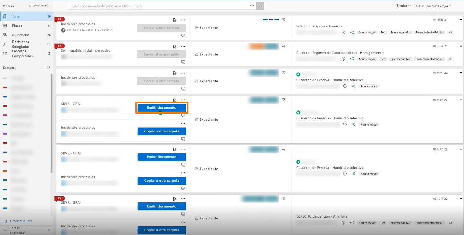
Task: Expand the Titular dropdown
Action: (x=404, y=6)
